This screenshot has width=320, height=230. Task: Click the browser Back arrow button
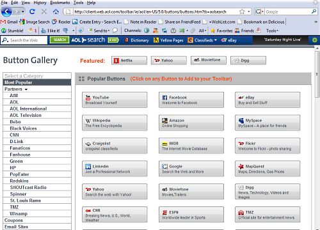pos(6,11)
